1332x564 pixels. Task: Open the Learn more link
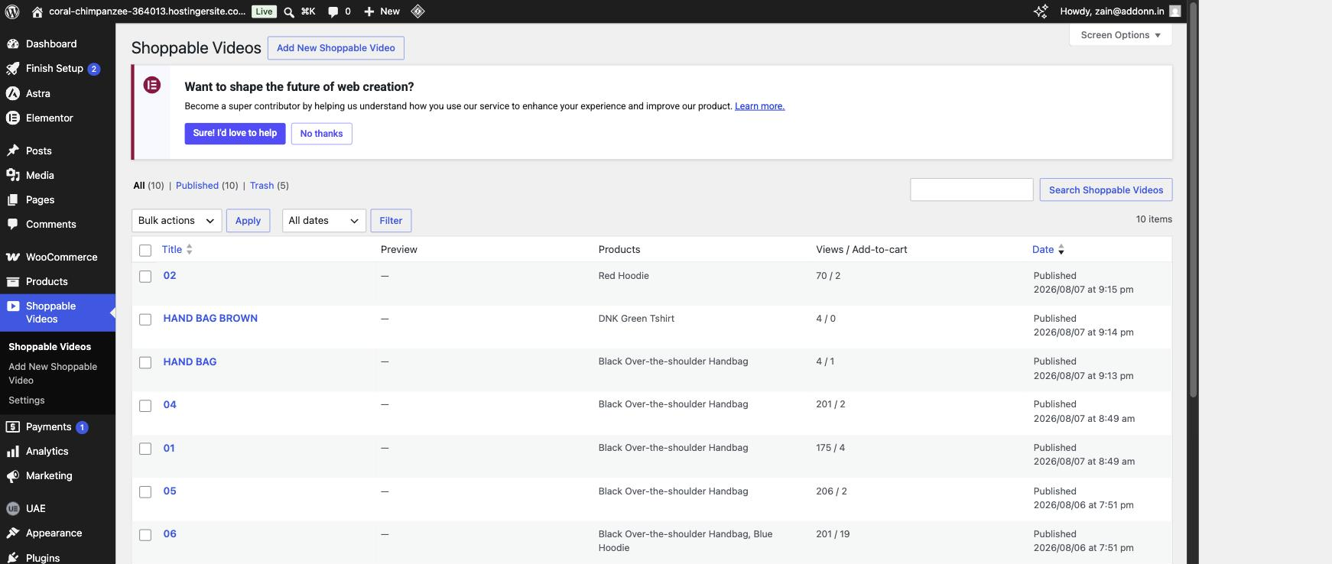coord(759,106)
